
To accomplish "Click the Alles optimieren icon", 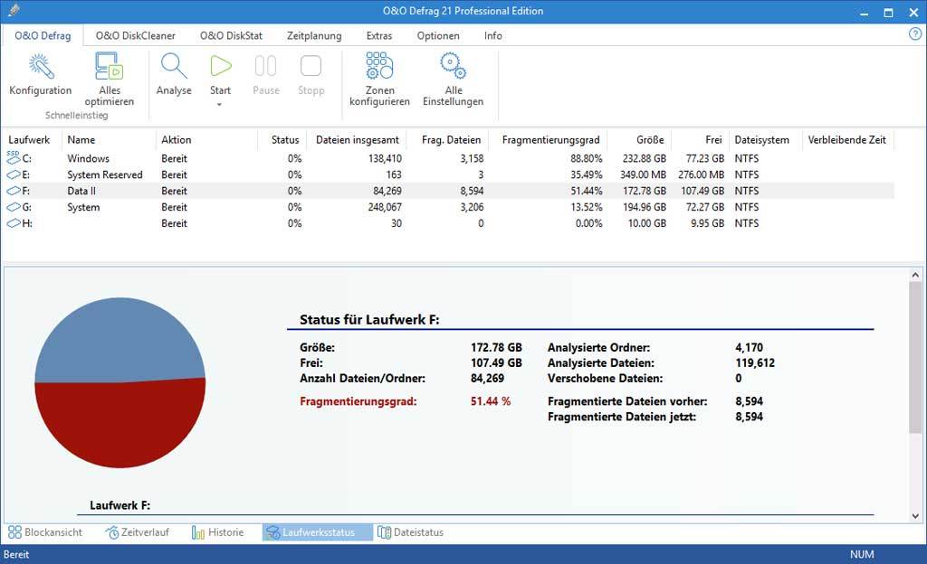I will pyautogui.click(x=110, y=66).
